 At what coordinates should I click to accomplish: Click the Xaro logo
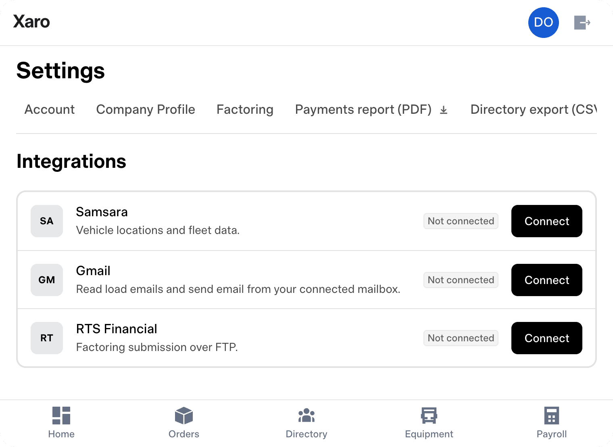click(x=31, y=22)
